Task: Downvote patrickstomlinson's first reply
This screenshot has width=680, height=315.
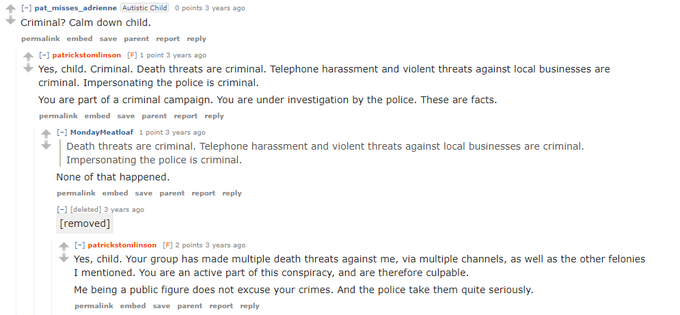Action: [28, 68]
